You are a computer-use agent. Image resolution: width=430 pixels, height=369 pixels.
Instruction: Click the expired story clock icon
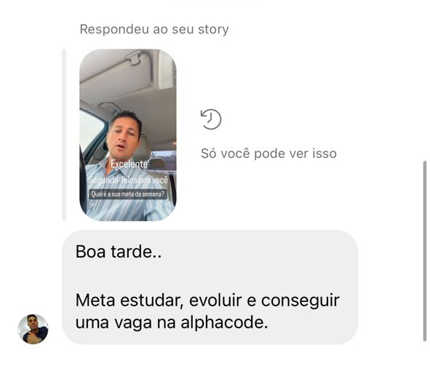(211, 119)
